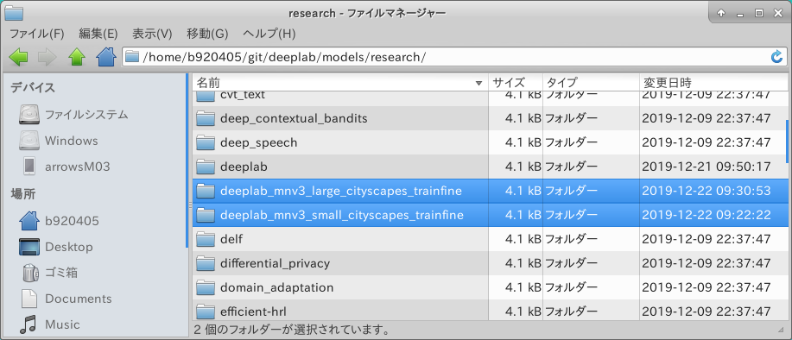Click the home folder toolbar icon
792x340 pixels.
106,57
